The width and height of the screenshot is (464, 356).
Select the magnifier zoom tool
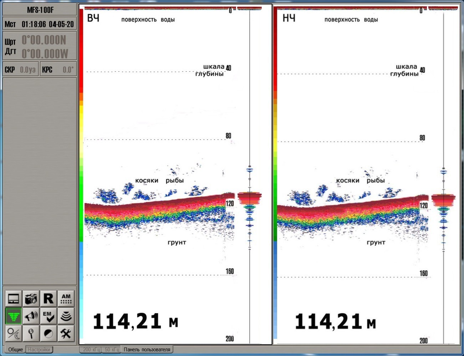coord(31,333)
